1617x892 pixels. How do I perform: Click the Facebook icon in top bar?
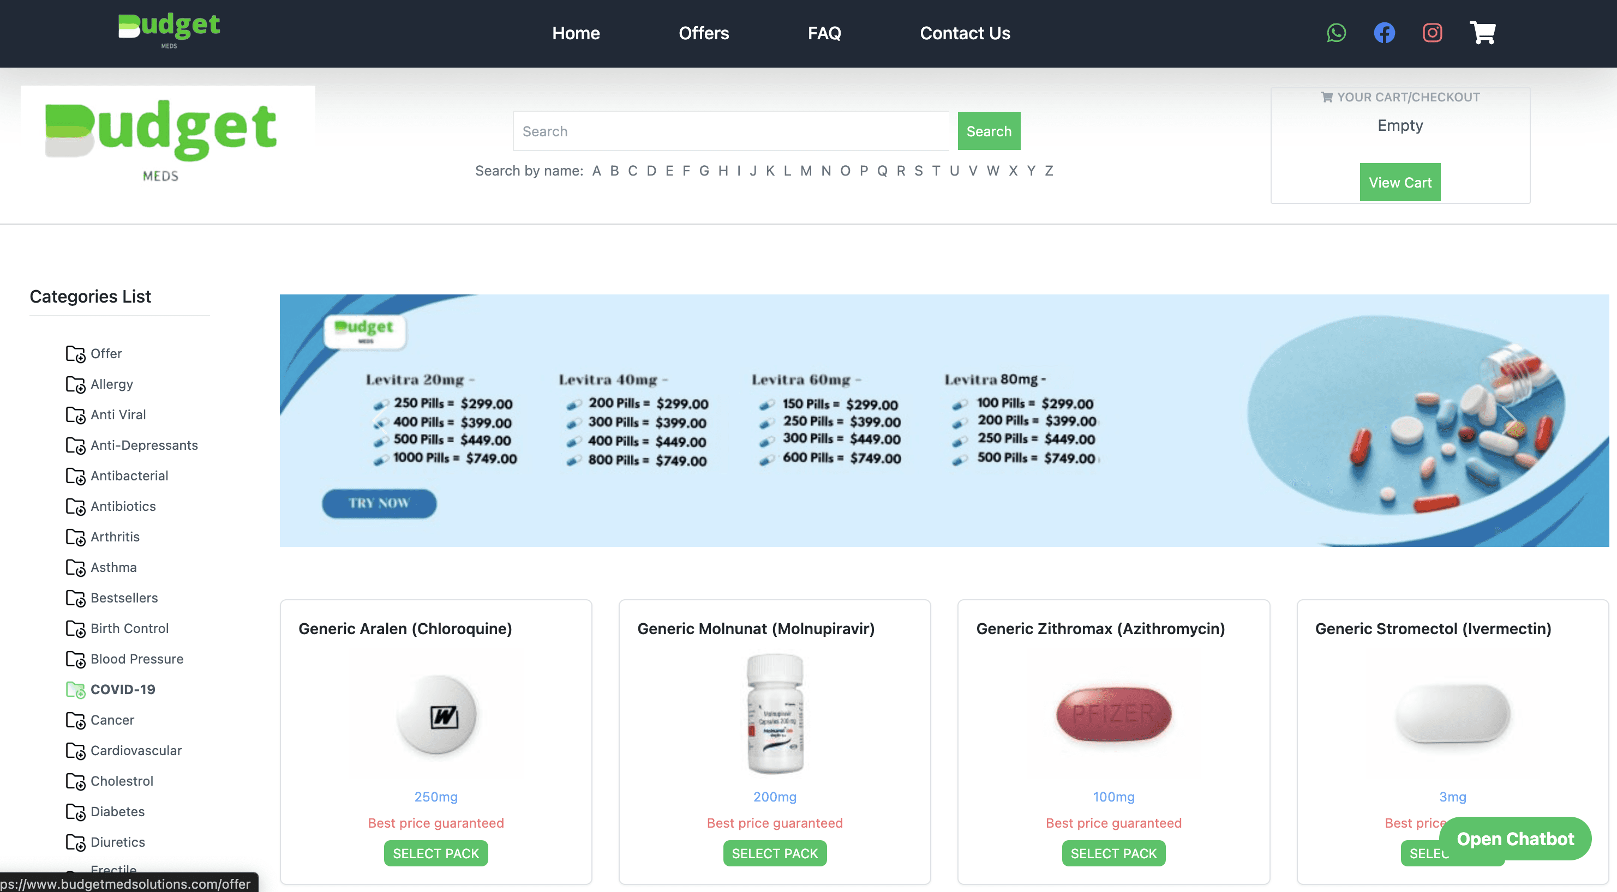[1384, 33]
